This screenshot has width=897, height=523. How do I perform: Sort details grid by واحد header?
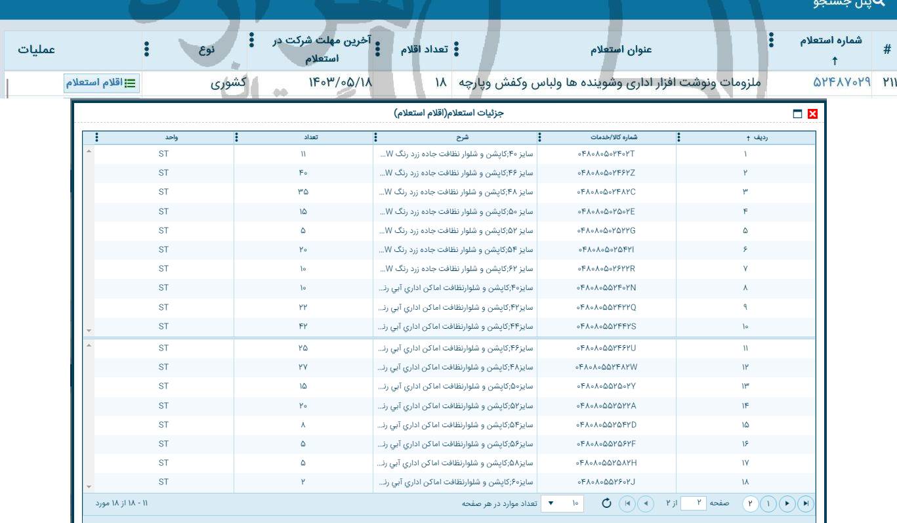click(x=172, y=138)
